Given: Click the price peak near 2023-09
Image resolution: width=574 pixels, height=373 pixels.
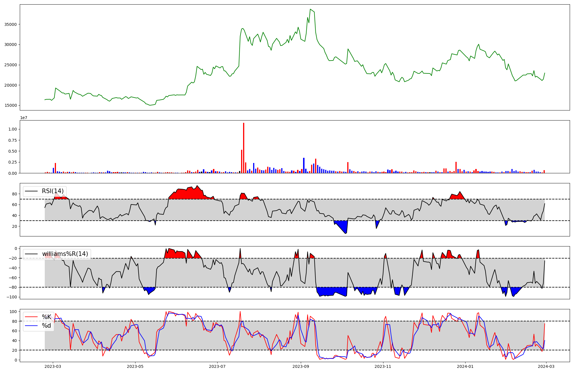Looking at the screenshot, I should (x=310, y=9).
